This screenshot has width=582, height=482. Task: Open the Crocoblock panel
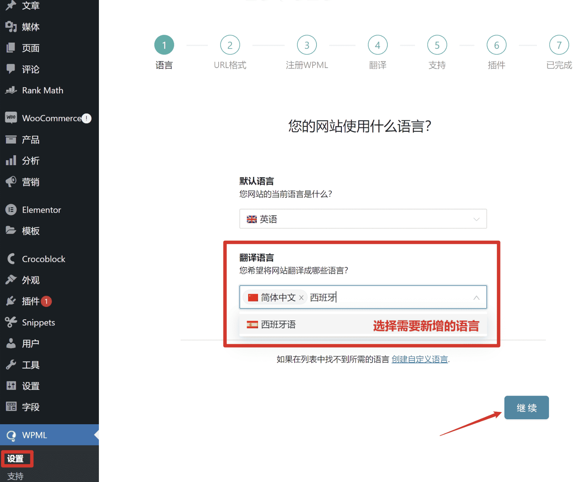tap(43, 258)
